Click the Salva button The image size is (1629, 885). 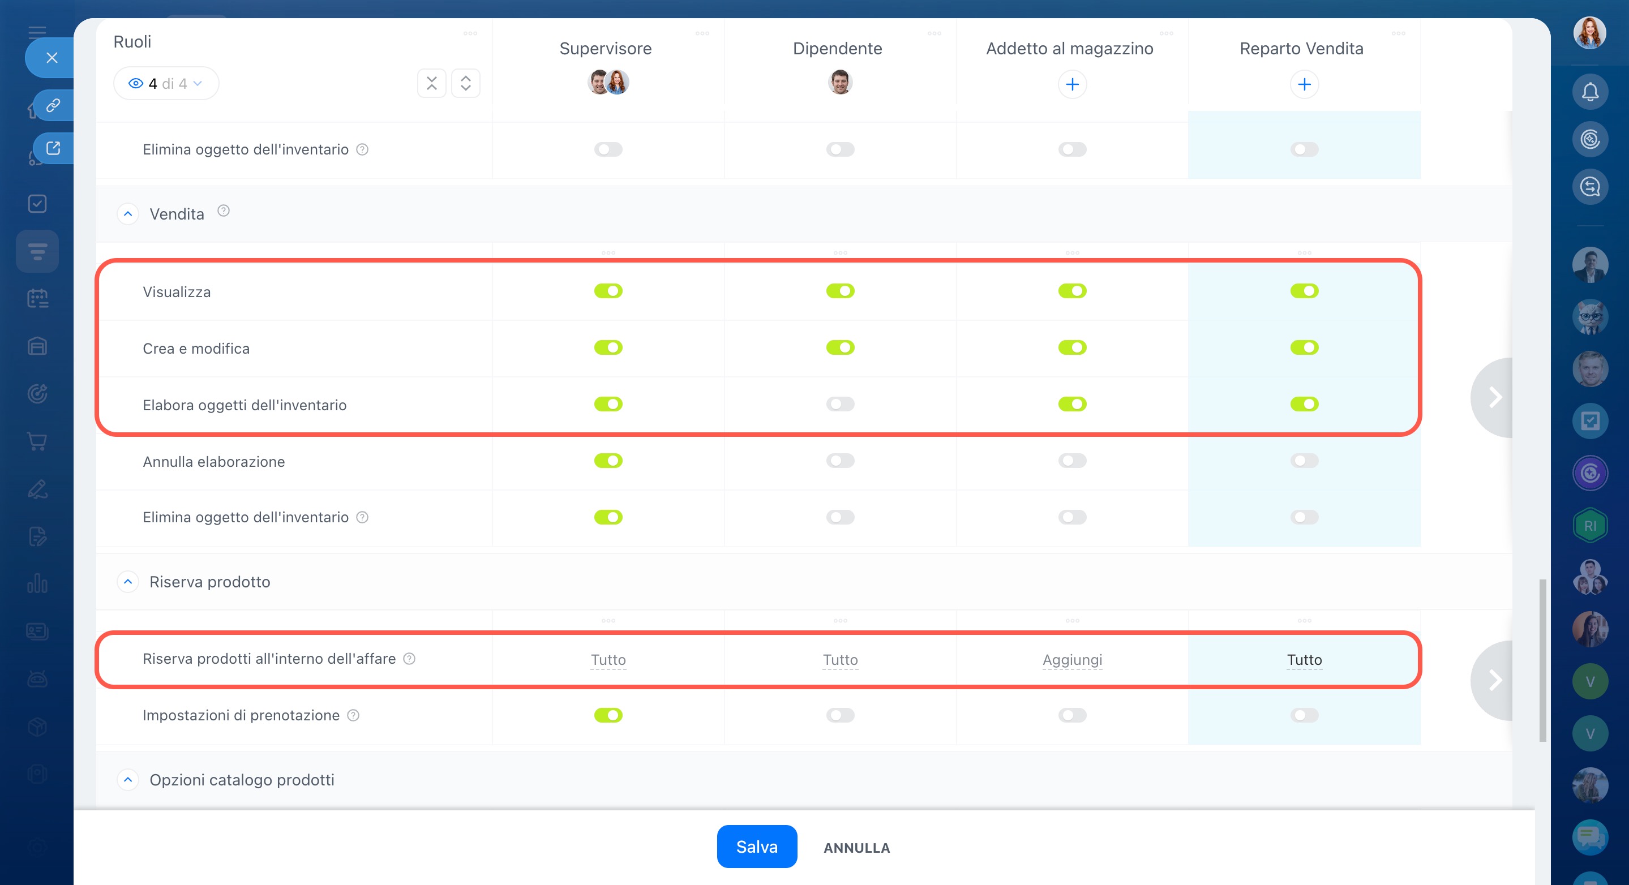[756, 847]
